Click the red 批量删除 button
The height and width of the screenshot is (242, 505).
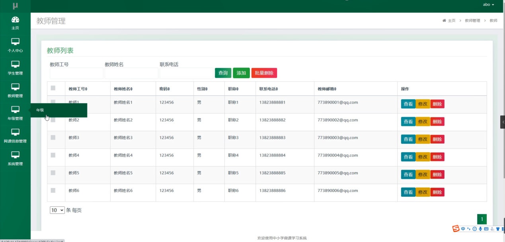coord(264,73)
